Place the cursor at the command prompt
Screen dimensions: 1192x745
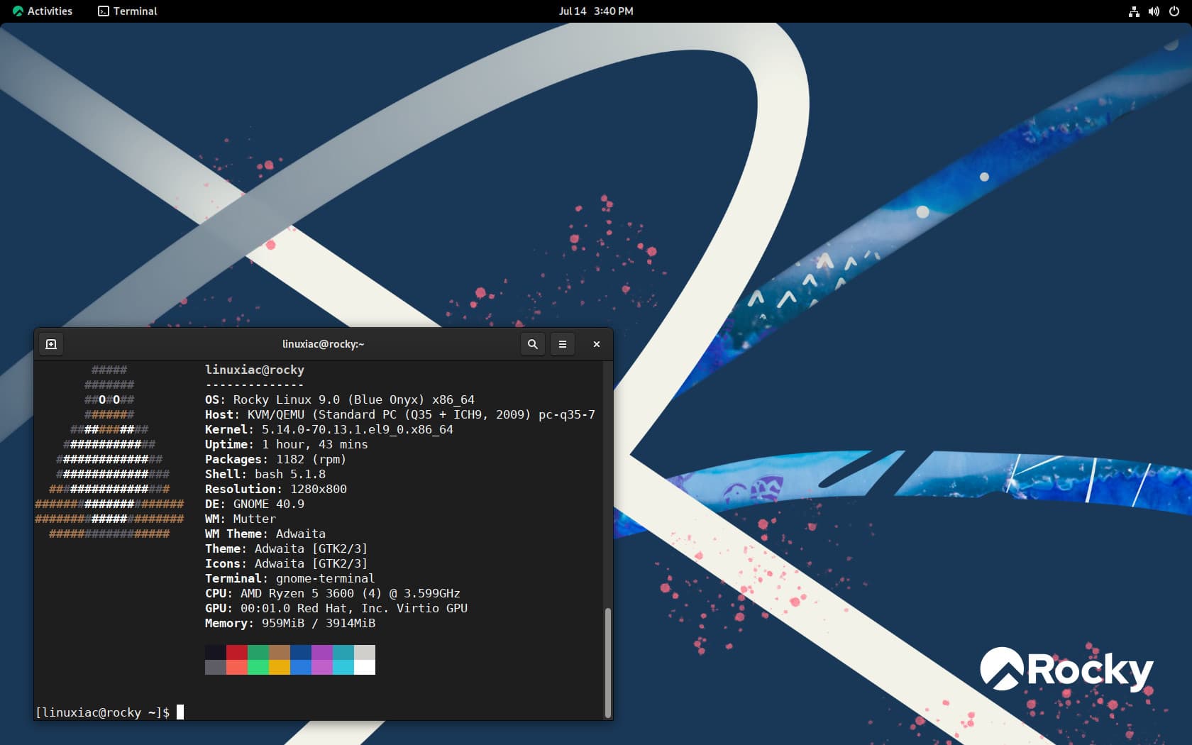click(x=180, y=712)
